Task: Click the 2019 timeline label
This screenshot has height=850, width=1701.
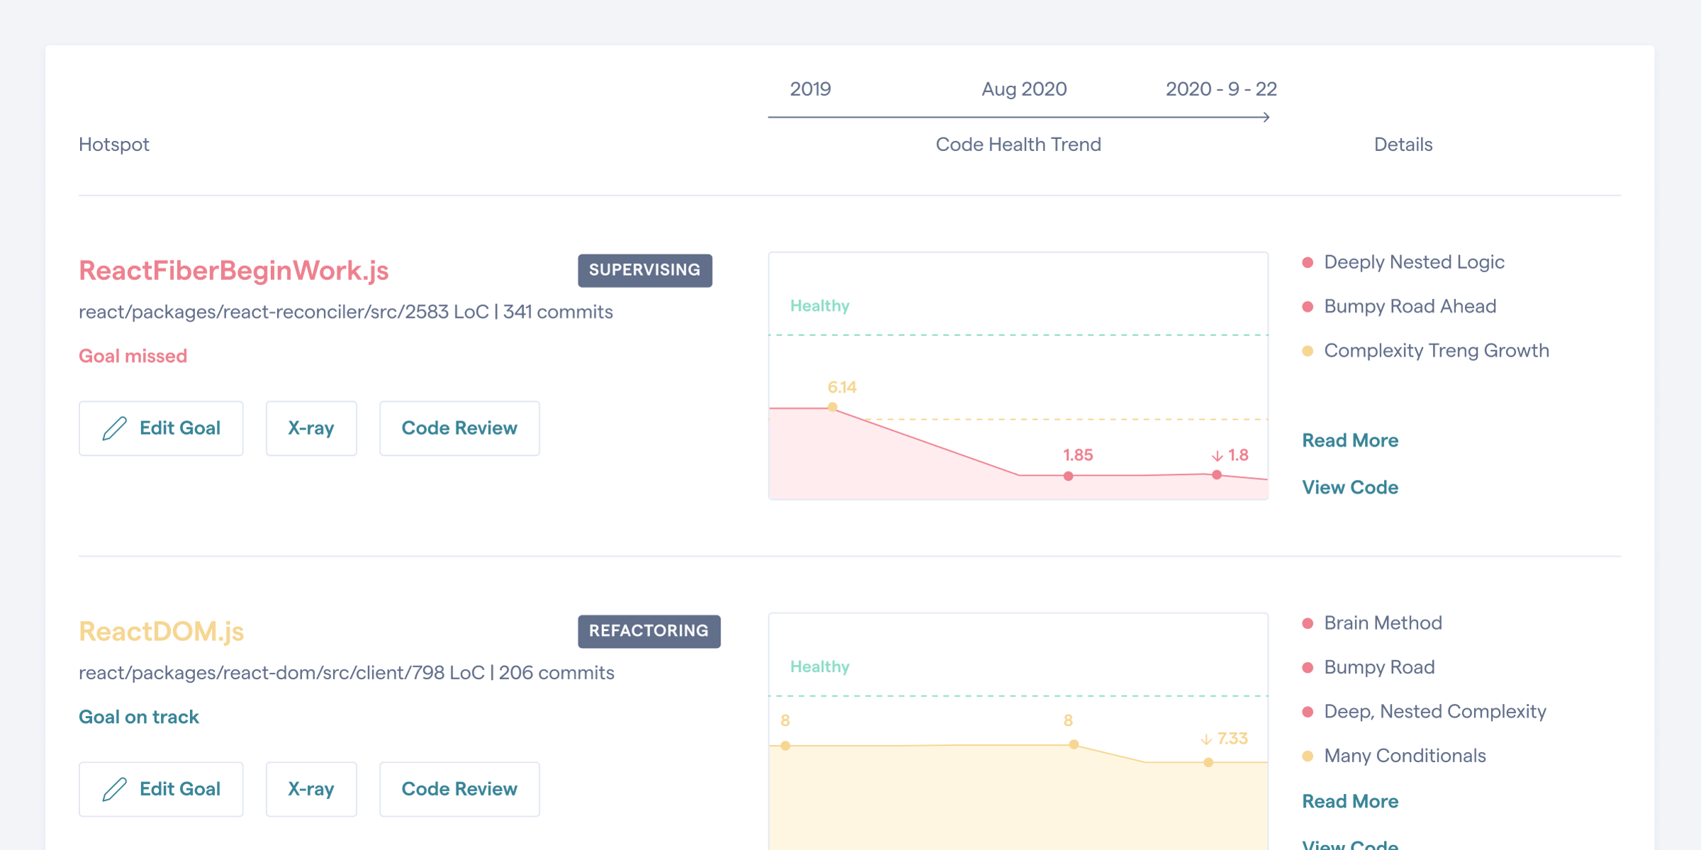Action: pos(810,89)
